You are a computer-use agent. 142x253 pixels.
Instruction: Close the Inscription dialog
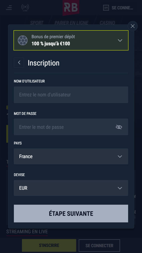[132, 26]
